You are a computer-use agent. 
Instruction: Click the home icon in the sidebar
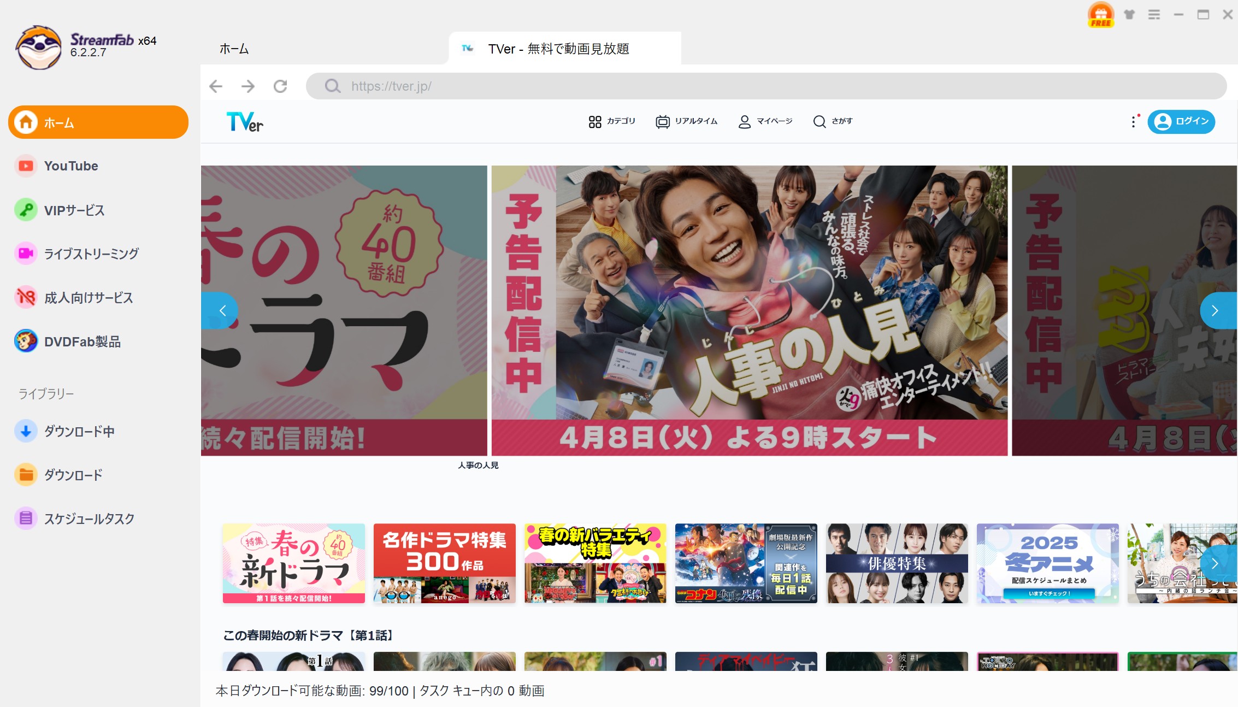[26, 122]
